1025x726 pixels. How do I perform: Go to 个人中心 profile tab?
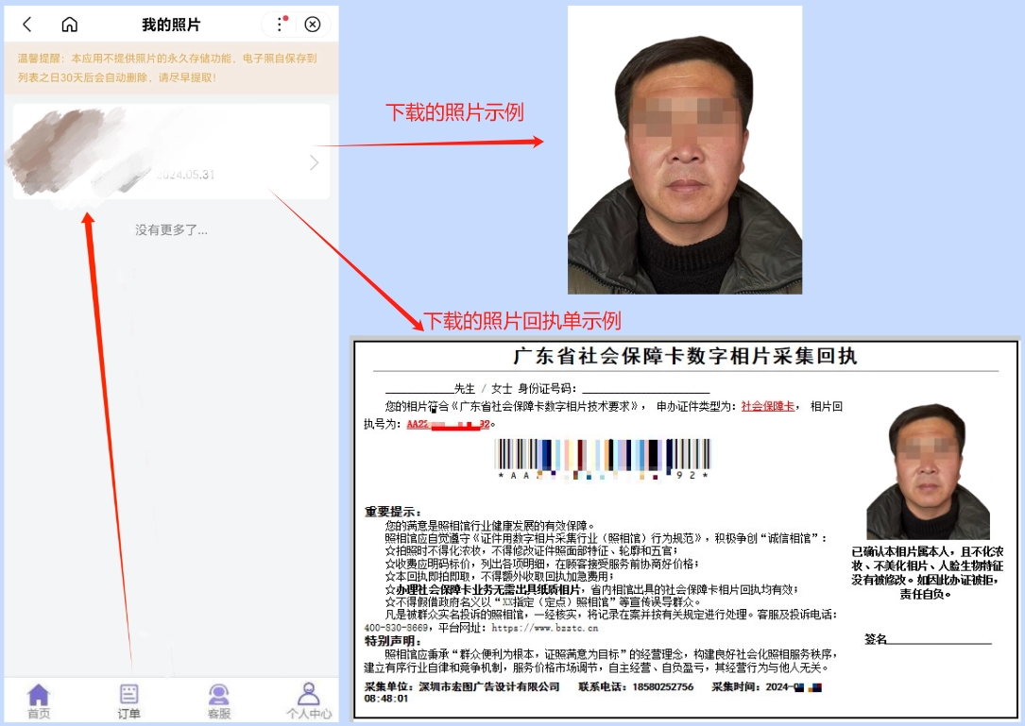309,701
